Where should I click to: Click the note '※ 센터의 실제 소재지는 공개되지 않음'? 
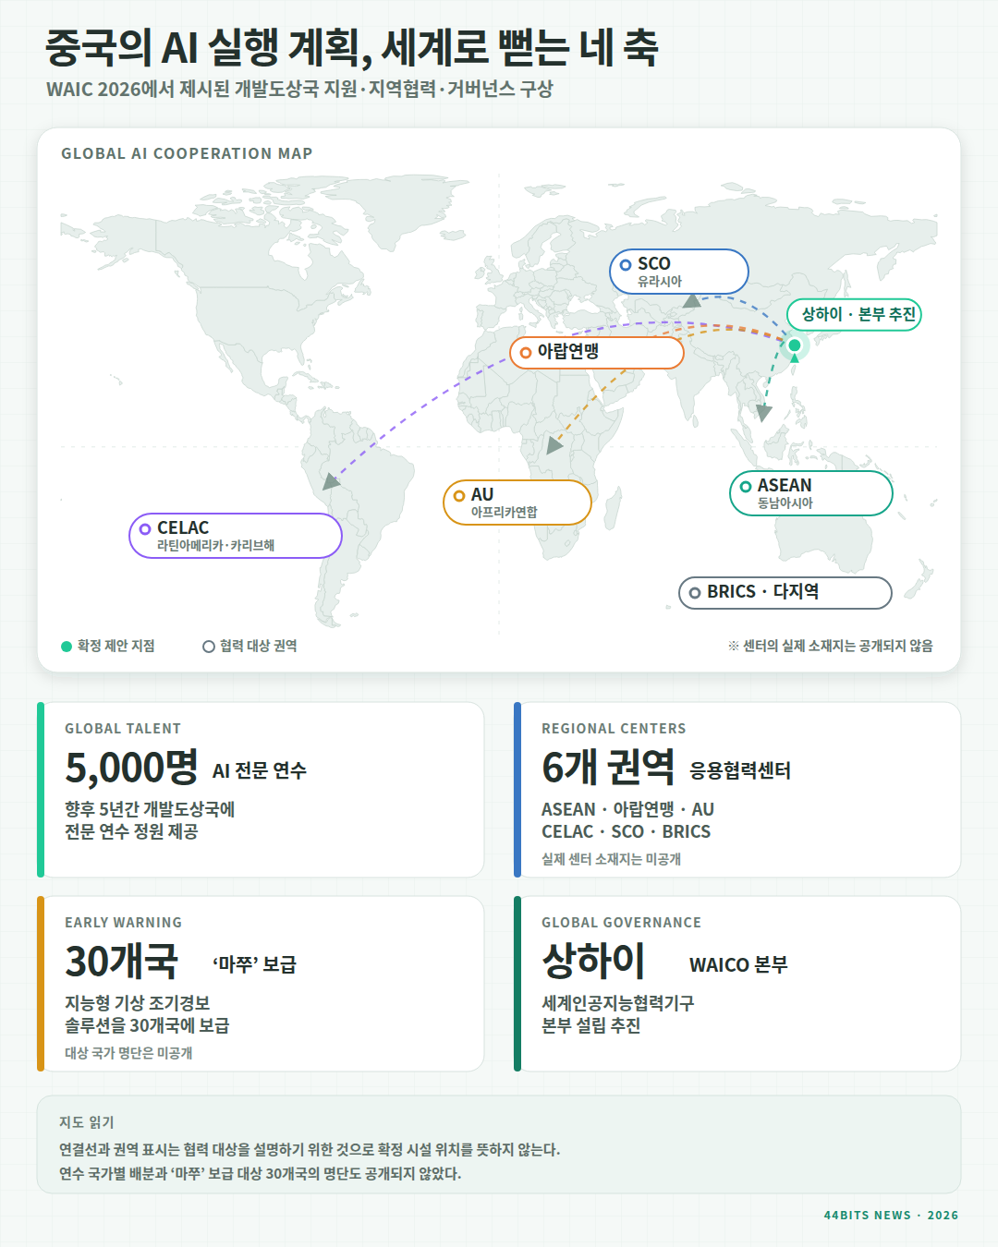tap(830, 647)
